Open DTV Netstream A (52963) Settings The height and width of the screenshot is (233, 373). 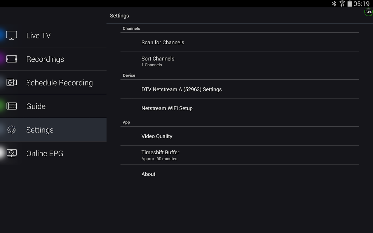point(182,89)
